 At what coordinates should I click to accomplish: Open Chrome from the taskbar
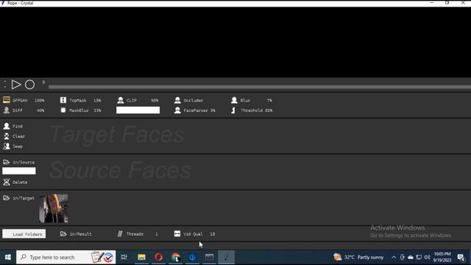(x=175, y=257)
